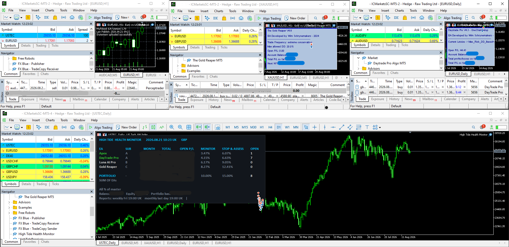Select GBPCHF row in USTEC,Daily Market Watch
Image resolution: width=509 pixels, height=247 pixels.
coord(45,167)
